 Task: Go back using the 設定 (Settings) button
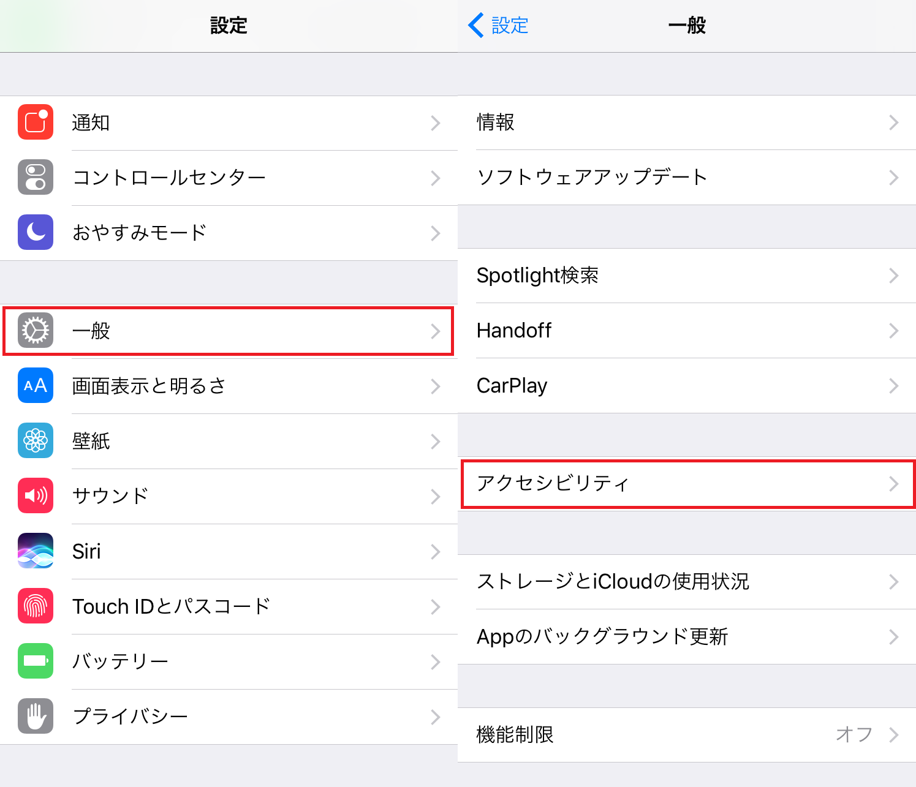coord(498,26)
